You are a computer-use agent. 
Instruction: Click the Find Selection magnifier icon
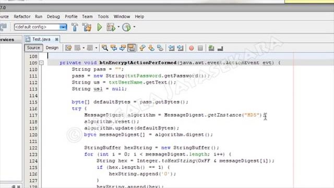[104, 48]
